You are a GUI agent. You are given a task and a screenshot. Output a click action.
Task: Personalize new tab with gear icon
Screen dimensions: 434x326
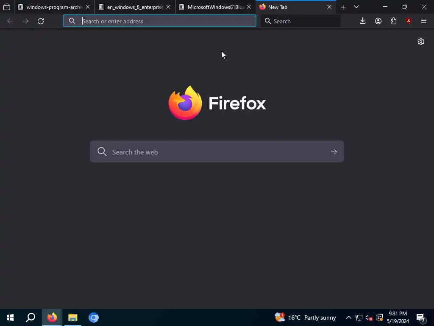pyautogui.click(x=421, y=42)
